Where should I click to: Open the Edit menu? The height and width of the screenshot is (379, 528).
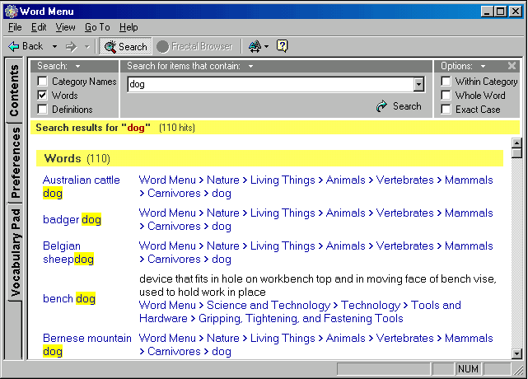click(x=39, y=27)
